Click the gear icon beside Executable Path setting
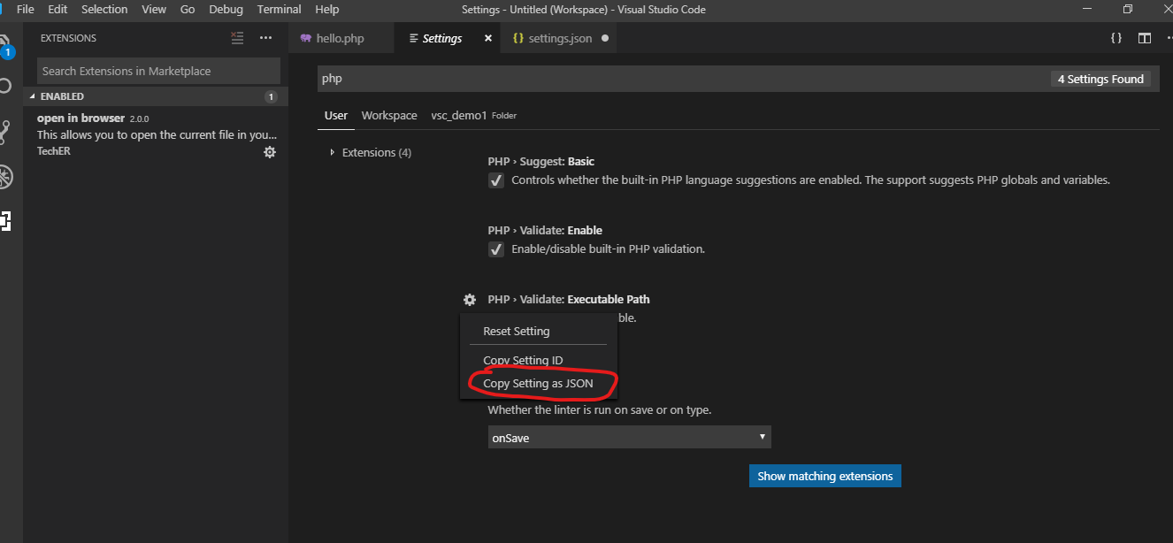This screenshot has height=543, width=1173. tap(470, 300)
